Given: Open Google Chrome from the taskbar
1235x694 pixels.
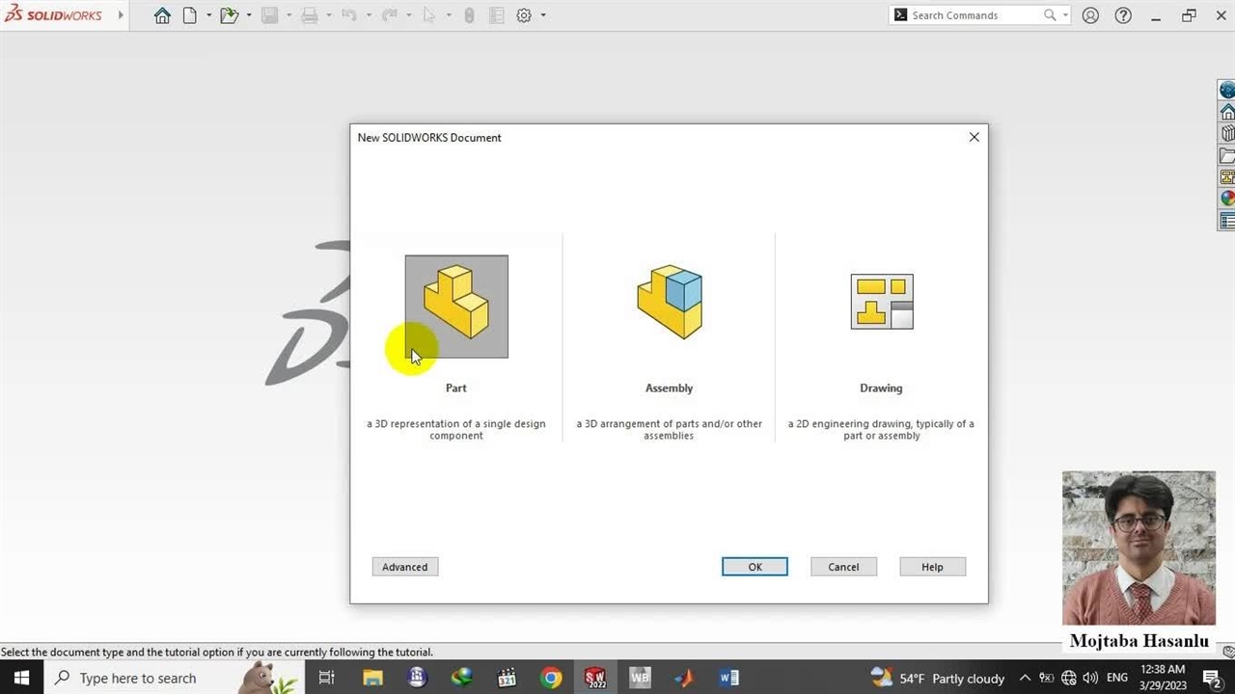Looking at the screenshot, I should (551, 679).
